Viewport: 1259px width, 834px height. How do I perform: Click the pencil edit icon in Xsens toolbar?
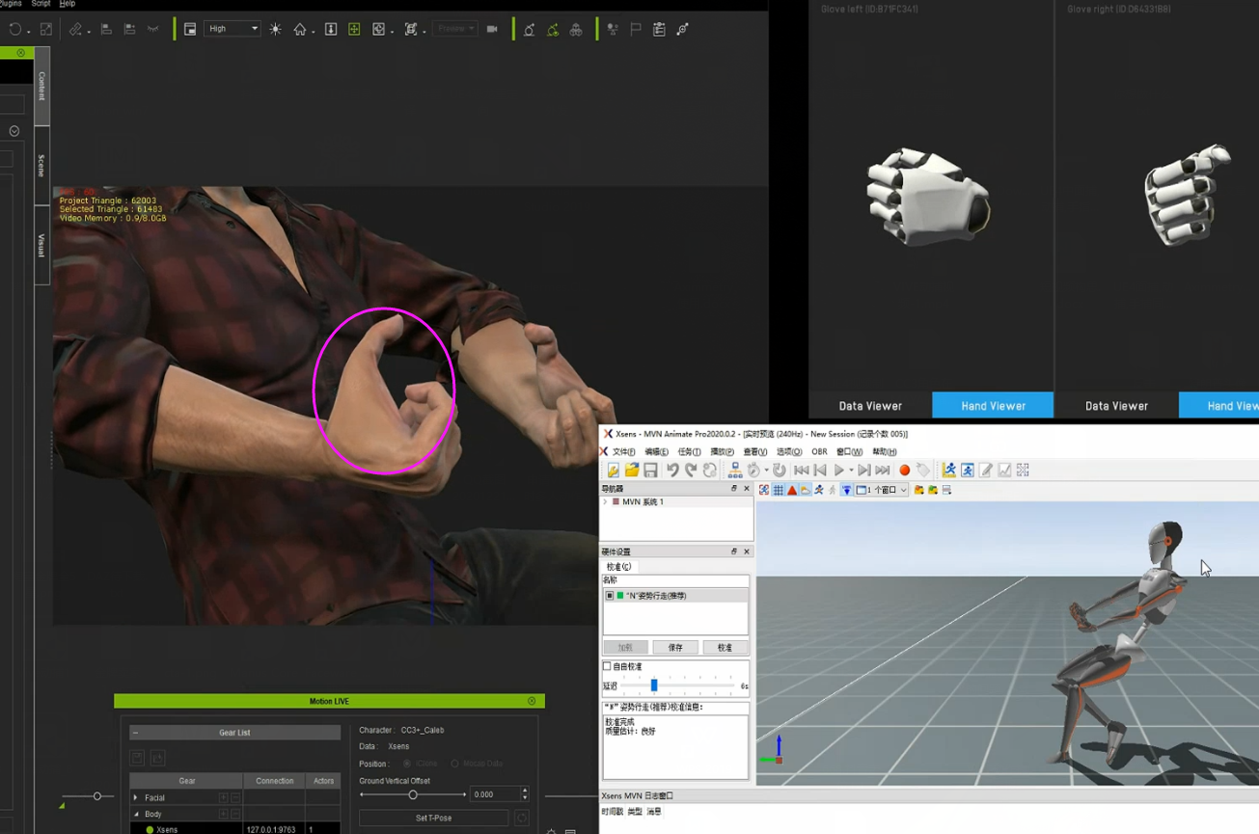pyautogui.click(x=986, y=471)
